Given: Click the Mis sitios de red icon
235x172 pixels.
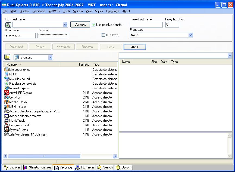Looking at the screenshot, I should tap(7, 79).
